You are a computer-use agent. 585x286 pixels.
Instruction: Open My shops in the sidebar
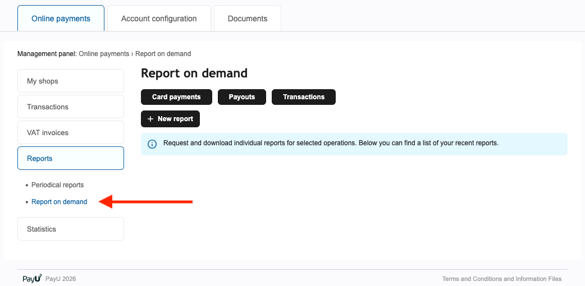click(x=71, y=81)
